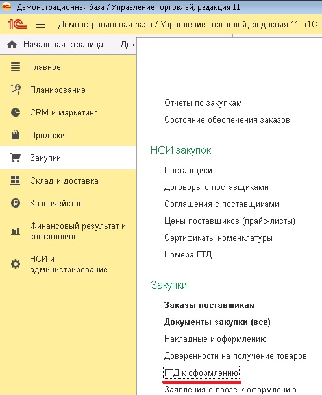Open Накладные к оформлению
This screenshot has width=322, height=395.
(215, 339)
